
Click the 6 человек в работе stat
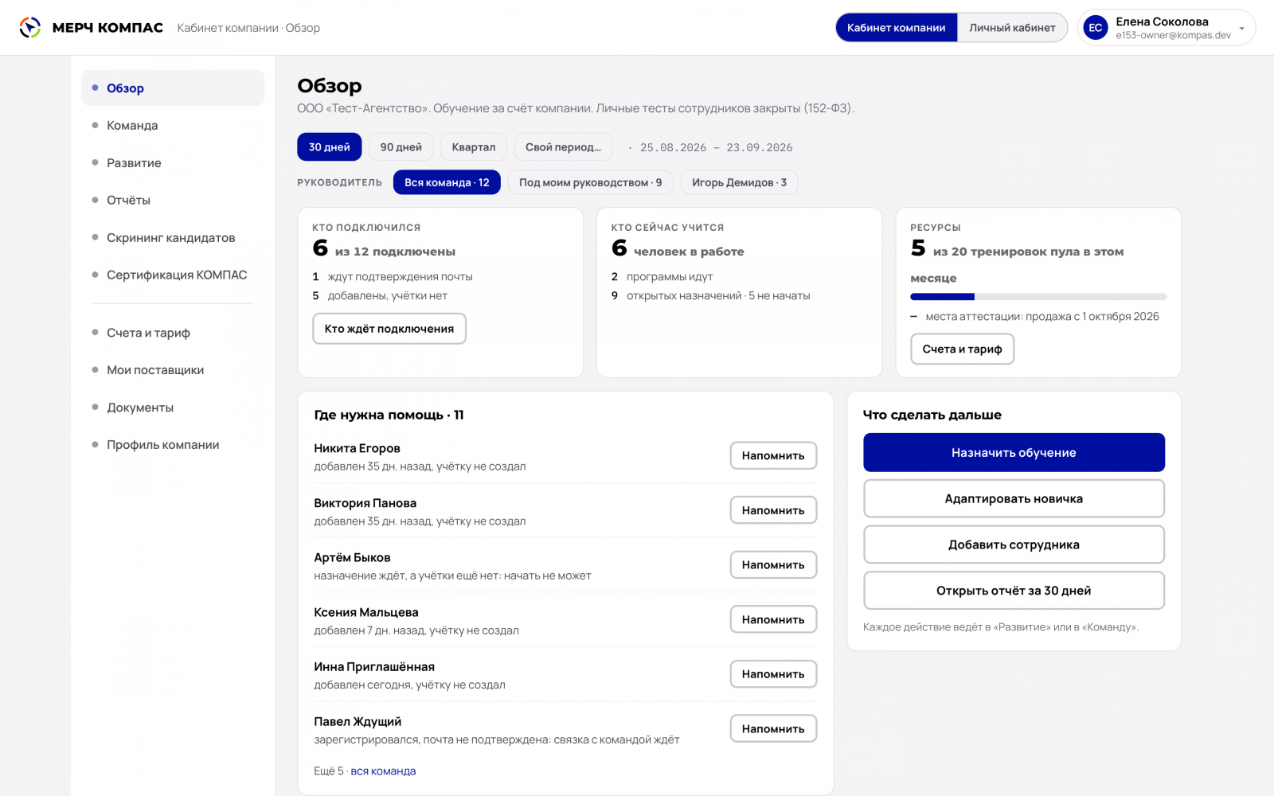coord(678,249)
